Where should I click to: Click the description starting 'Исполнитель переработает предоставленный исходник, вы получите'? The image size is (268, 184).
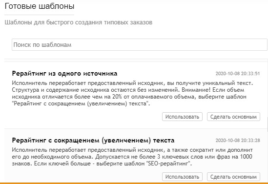point(132,93)
